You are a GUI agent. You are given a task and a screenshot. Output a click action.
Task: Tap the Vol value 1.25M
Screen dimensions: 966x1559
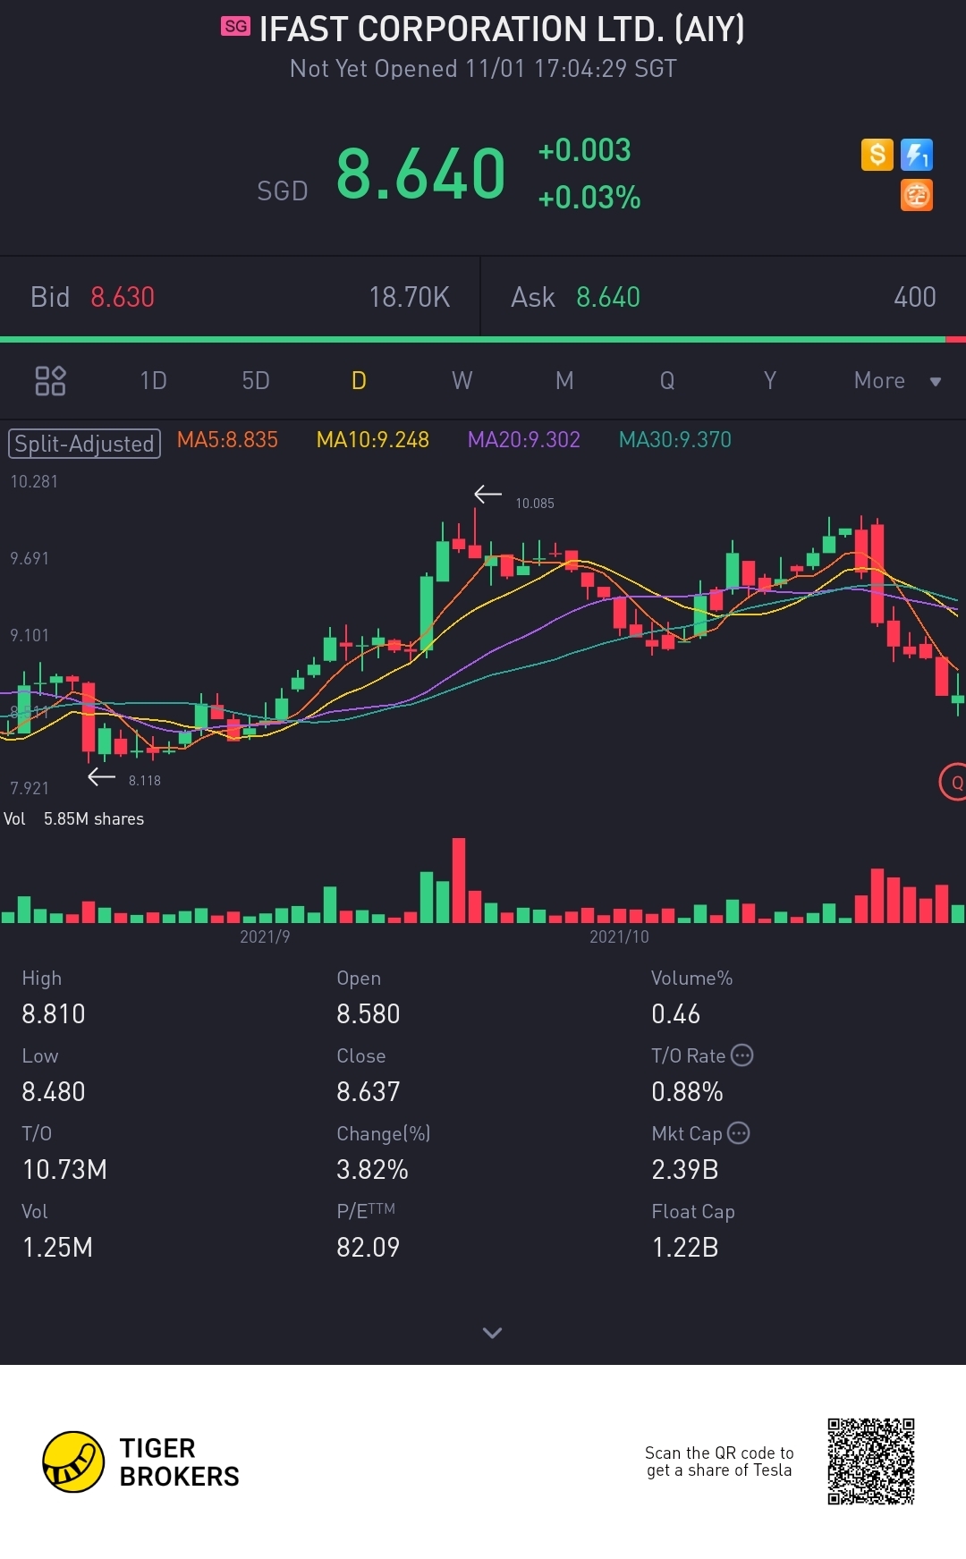tap(57, 1248)
